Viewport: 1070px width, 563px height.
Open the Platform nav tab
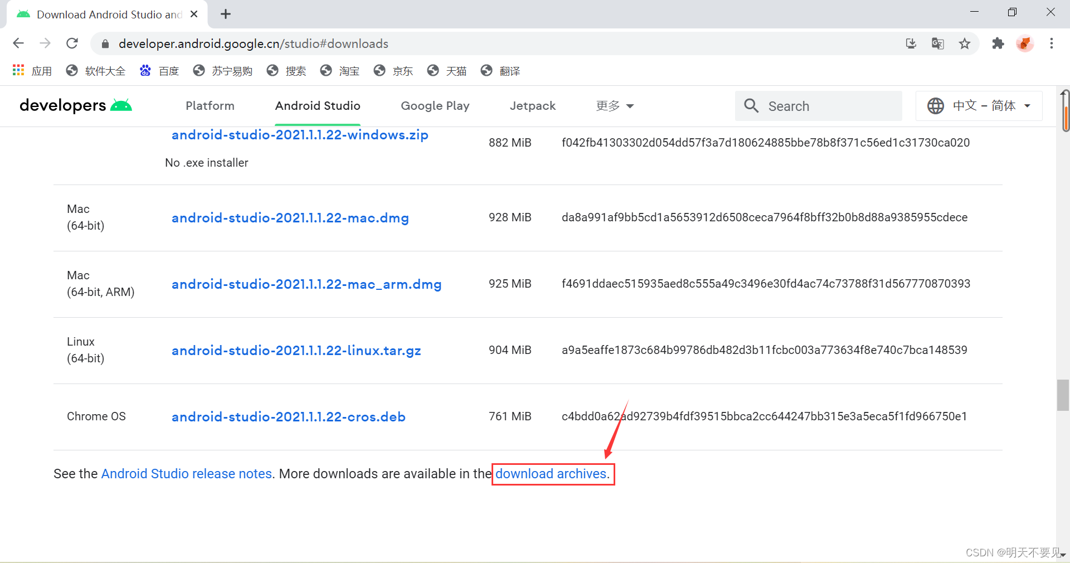click(x=210, y=106)
